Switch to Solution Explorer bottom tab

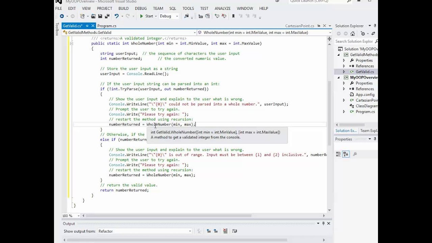point(346,131)
